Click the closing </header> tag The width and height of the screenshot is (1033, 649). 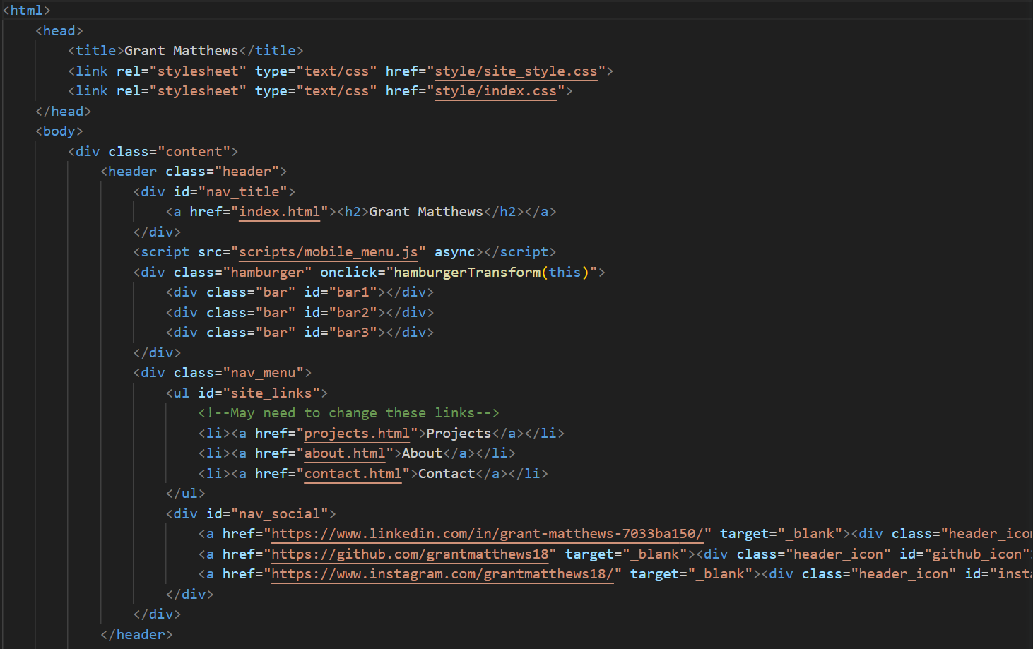136,635
